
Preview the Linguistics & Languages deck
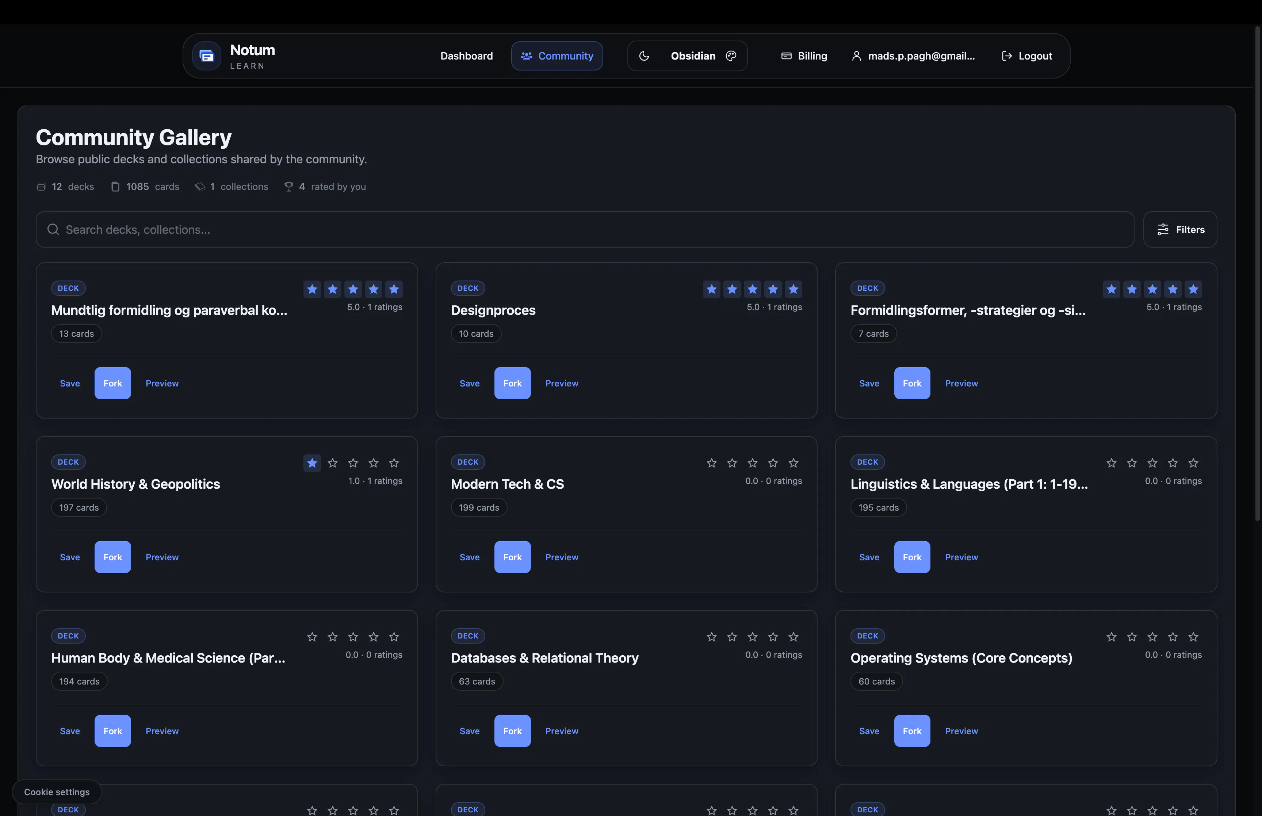(x=961, y=557)
